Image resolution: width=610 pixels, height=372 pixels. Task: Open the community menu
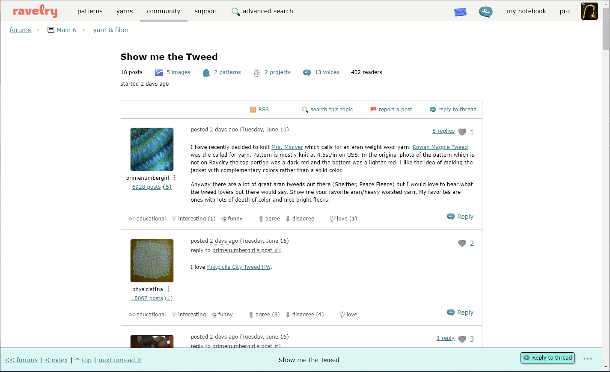point(164,11)
